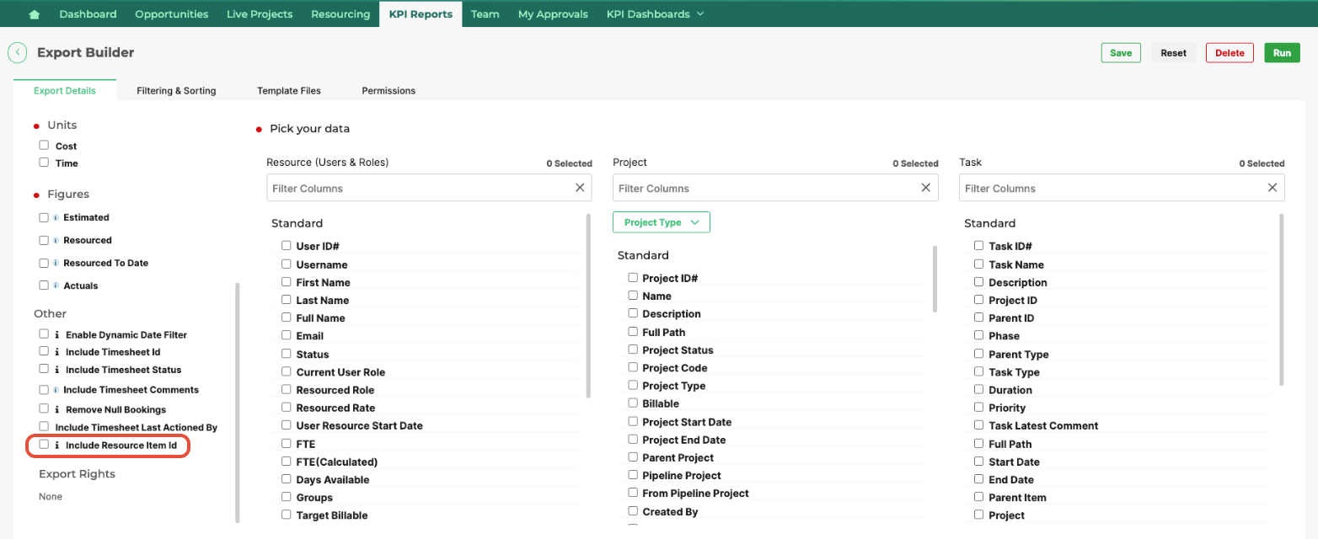Open the Dashboard menu item
This screenshot has width=1318, height=539.
tap(88, 14)
